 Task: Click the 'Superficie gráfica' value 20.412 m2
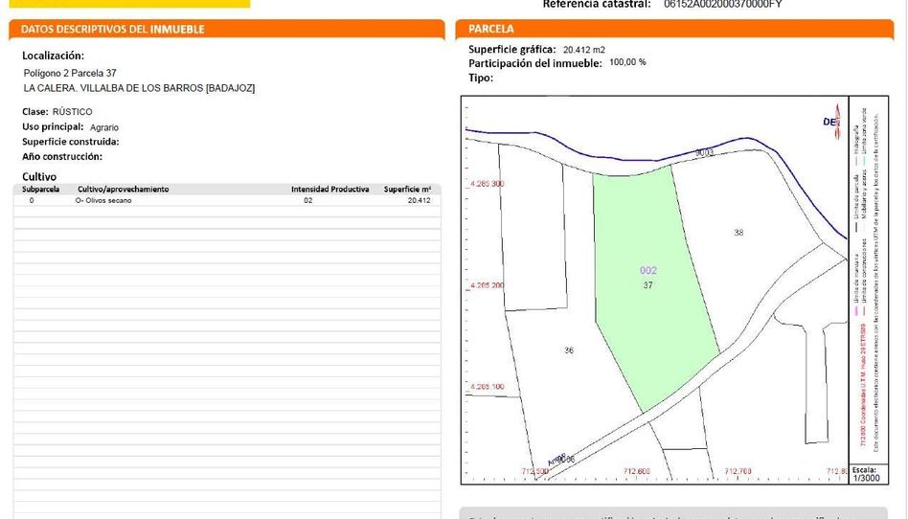pyautogui.click(x=584, y=50)
